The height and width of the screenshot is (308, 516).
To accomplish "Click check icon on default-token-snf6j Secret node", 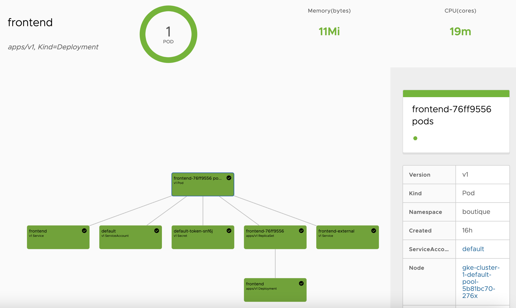I will point(229,231).
